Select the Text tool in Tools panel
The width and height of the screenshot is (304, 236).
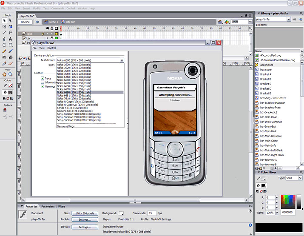coord(11,38)
